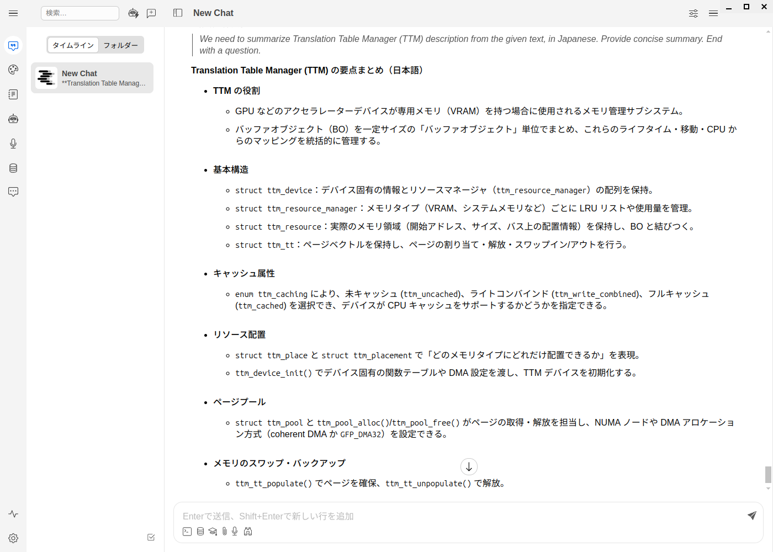
Task: Start a new chat with plus bubble icon
Action: [x=151, y=13]
